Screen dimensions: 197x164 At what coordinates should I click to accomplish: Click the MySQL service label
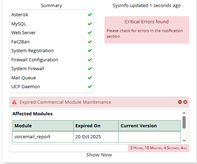coord(19,24)
